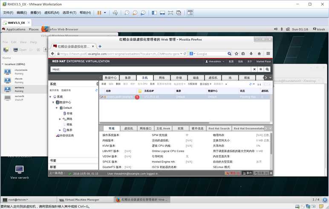Click the Firefox URL address bar

click(x=120, y=54)
